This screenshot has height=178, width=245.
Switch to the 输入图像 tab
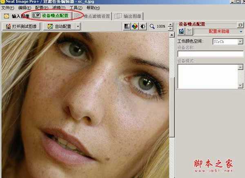click(x=16, y=16)
